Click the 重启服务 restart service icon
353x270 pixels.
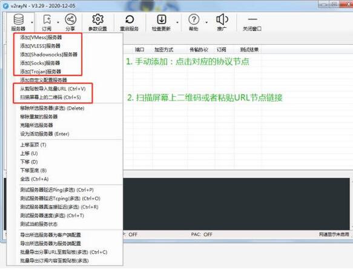tap(130, 22)
